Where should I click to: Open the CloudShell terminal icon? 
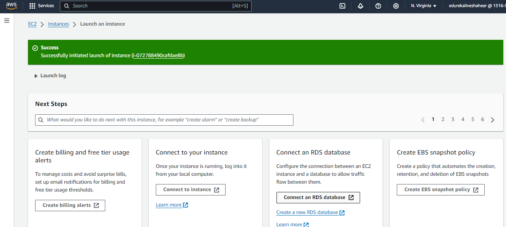tap(342, 6)
